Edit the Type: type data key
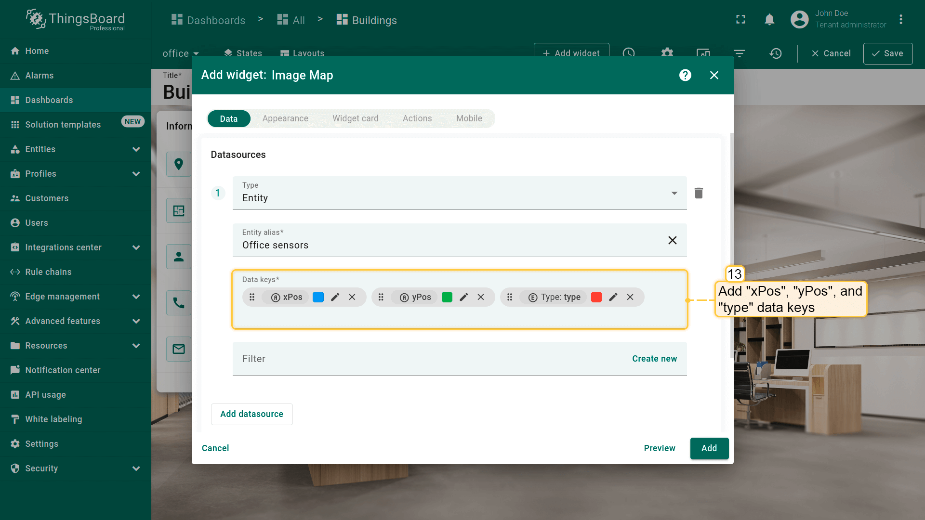 click(x=613, y=297)
